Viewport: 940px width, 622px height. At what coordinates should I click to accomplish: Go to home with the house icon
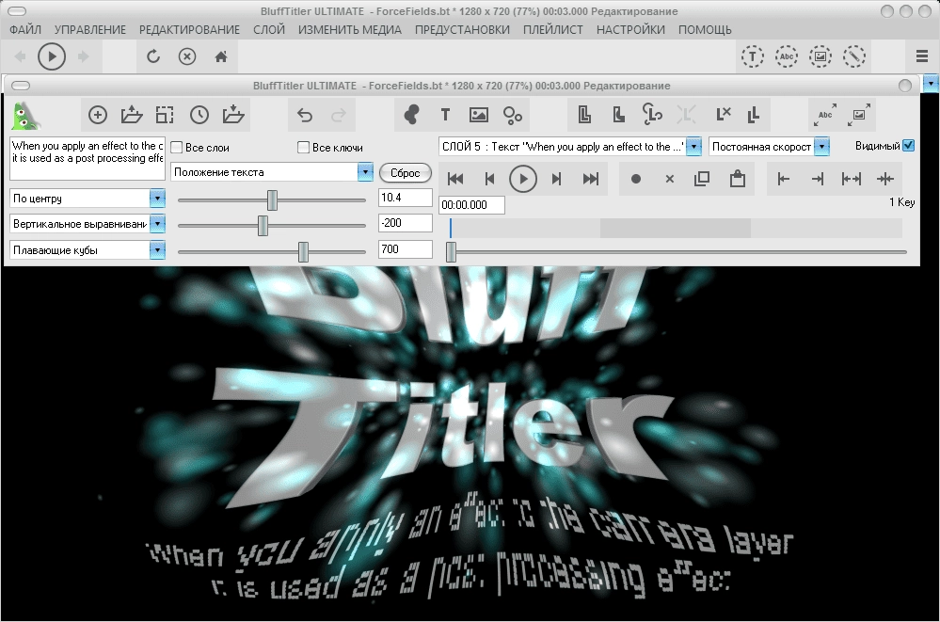(x=221, y=56)
